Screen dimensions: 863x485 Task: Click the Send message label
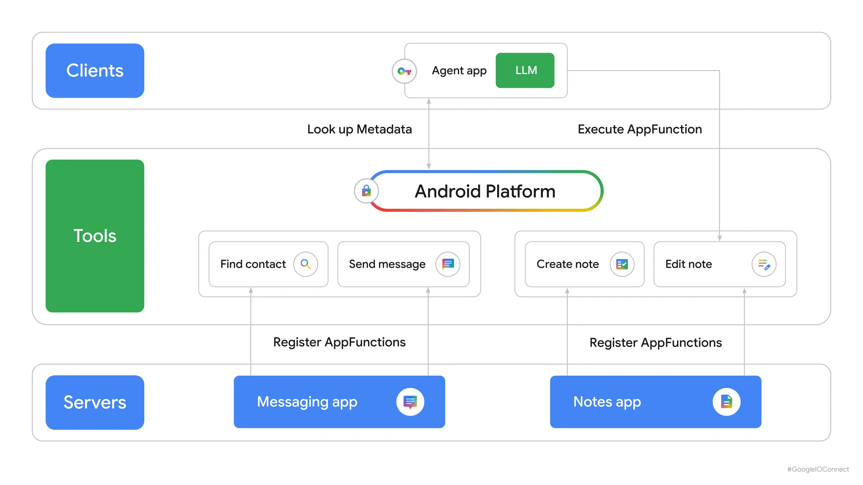point(387,265)
